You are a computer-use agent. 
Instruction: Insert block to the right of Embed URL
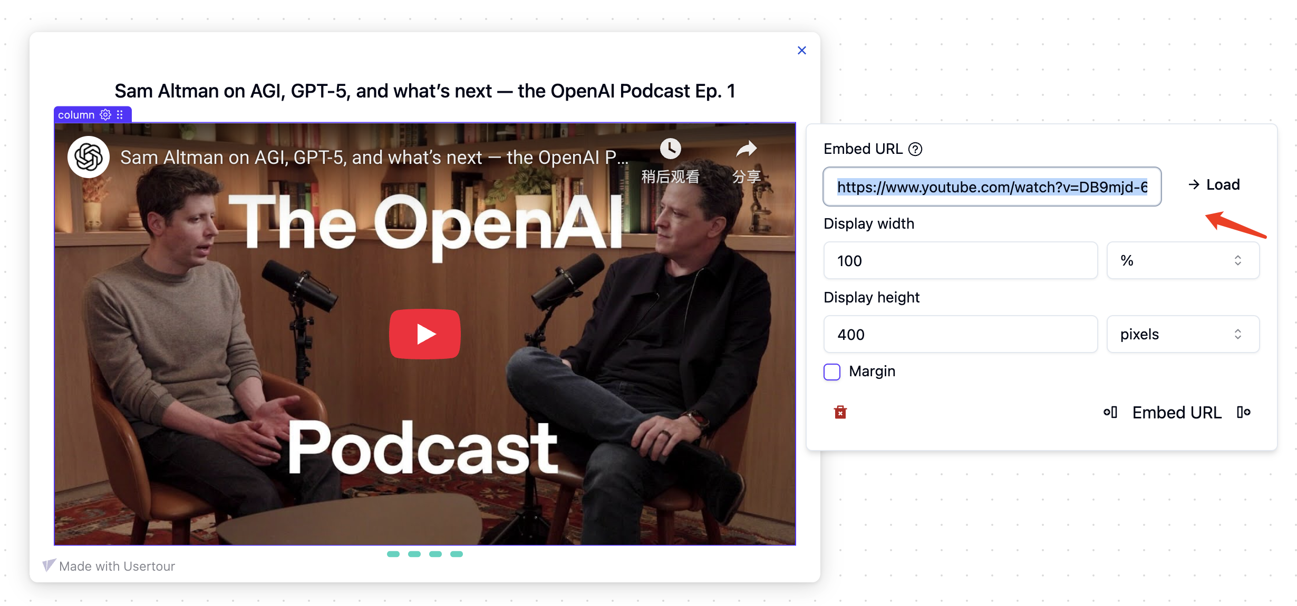[x=1243, y=412]
